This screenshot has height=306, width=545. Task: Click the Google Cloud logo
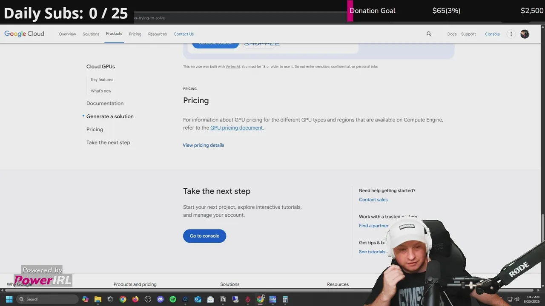click(x=24, y=34)
